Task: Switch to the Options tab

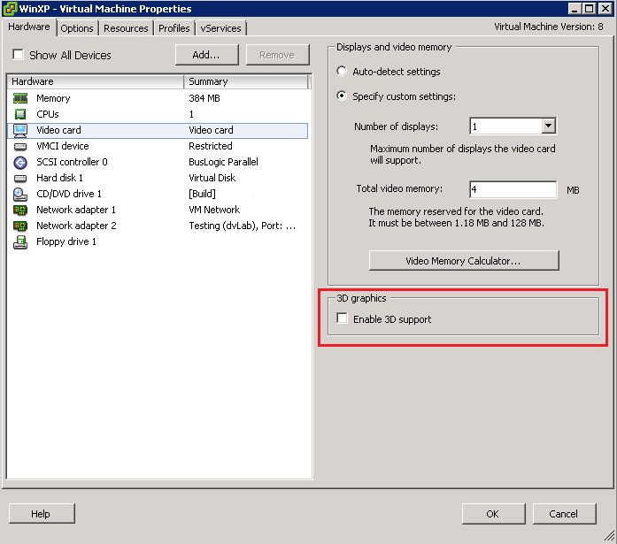Action: [77, 28]
